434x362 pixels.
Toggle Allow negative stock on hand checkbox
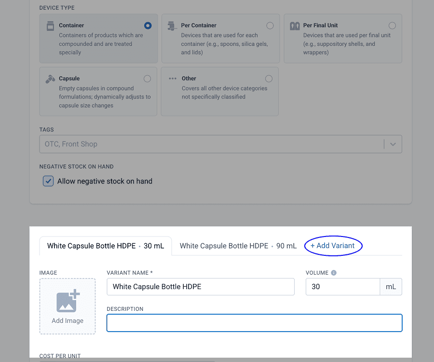pos(48,181)
